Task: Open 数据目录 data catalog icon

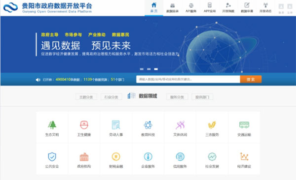Action: point(172,5)
